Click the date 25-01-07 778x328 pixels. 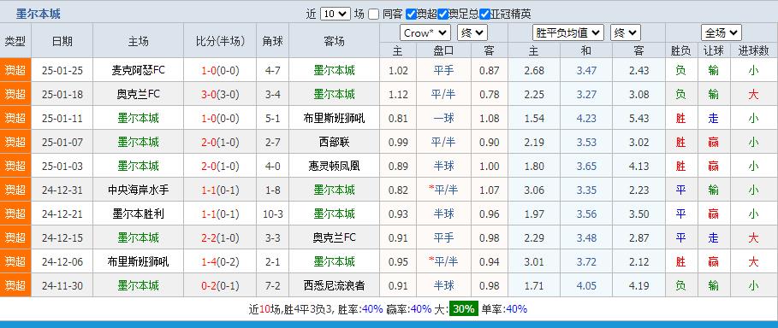coord(62,142)
